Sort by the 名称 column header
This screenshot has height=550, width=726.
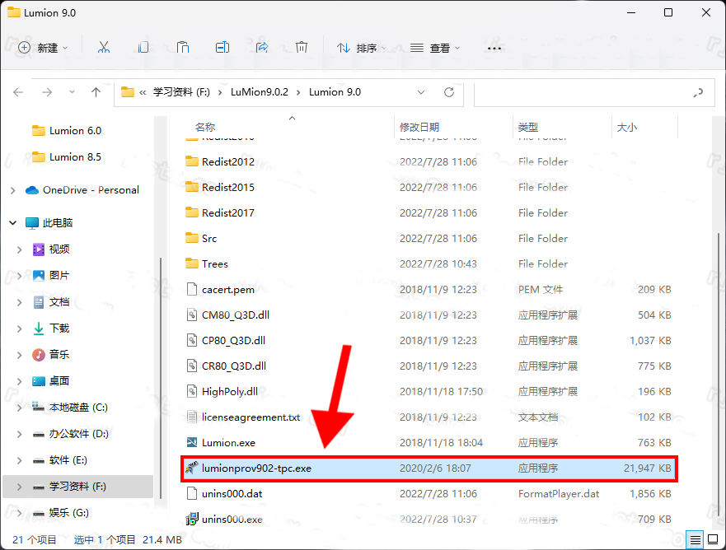click(205, 127)
